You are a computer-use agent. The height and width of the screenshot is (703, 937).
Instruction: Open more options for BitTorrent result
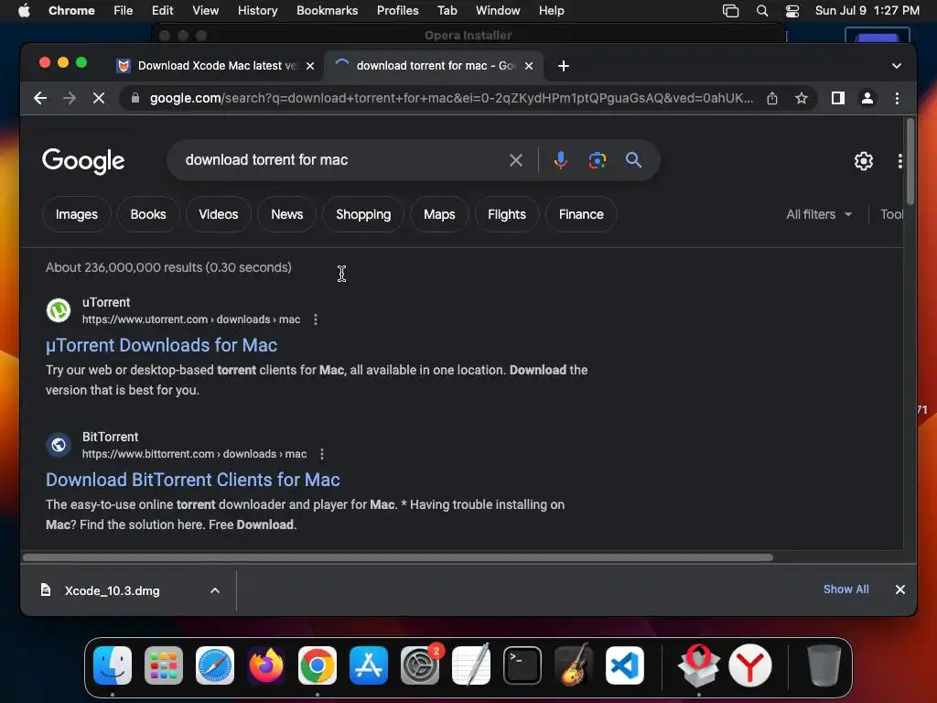tap(322, 454)
